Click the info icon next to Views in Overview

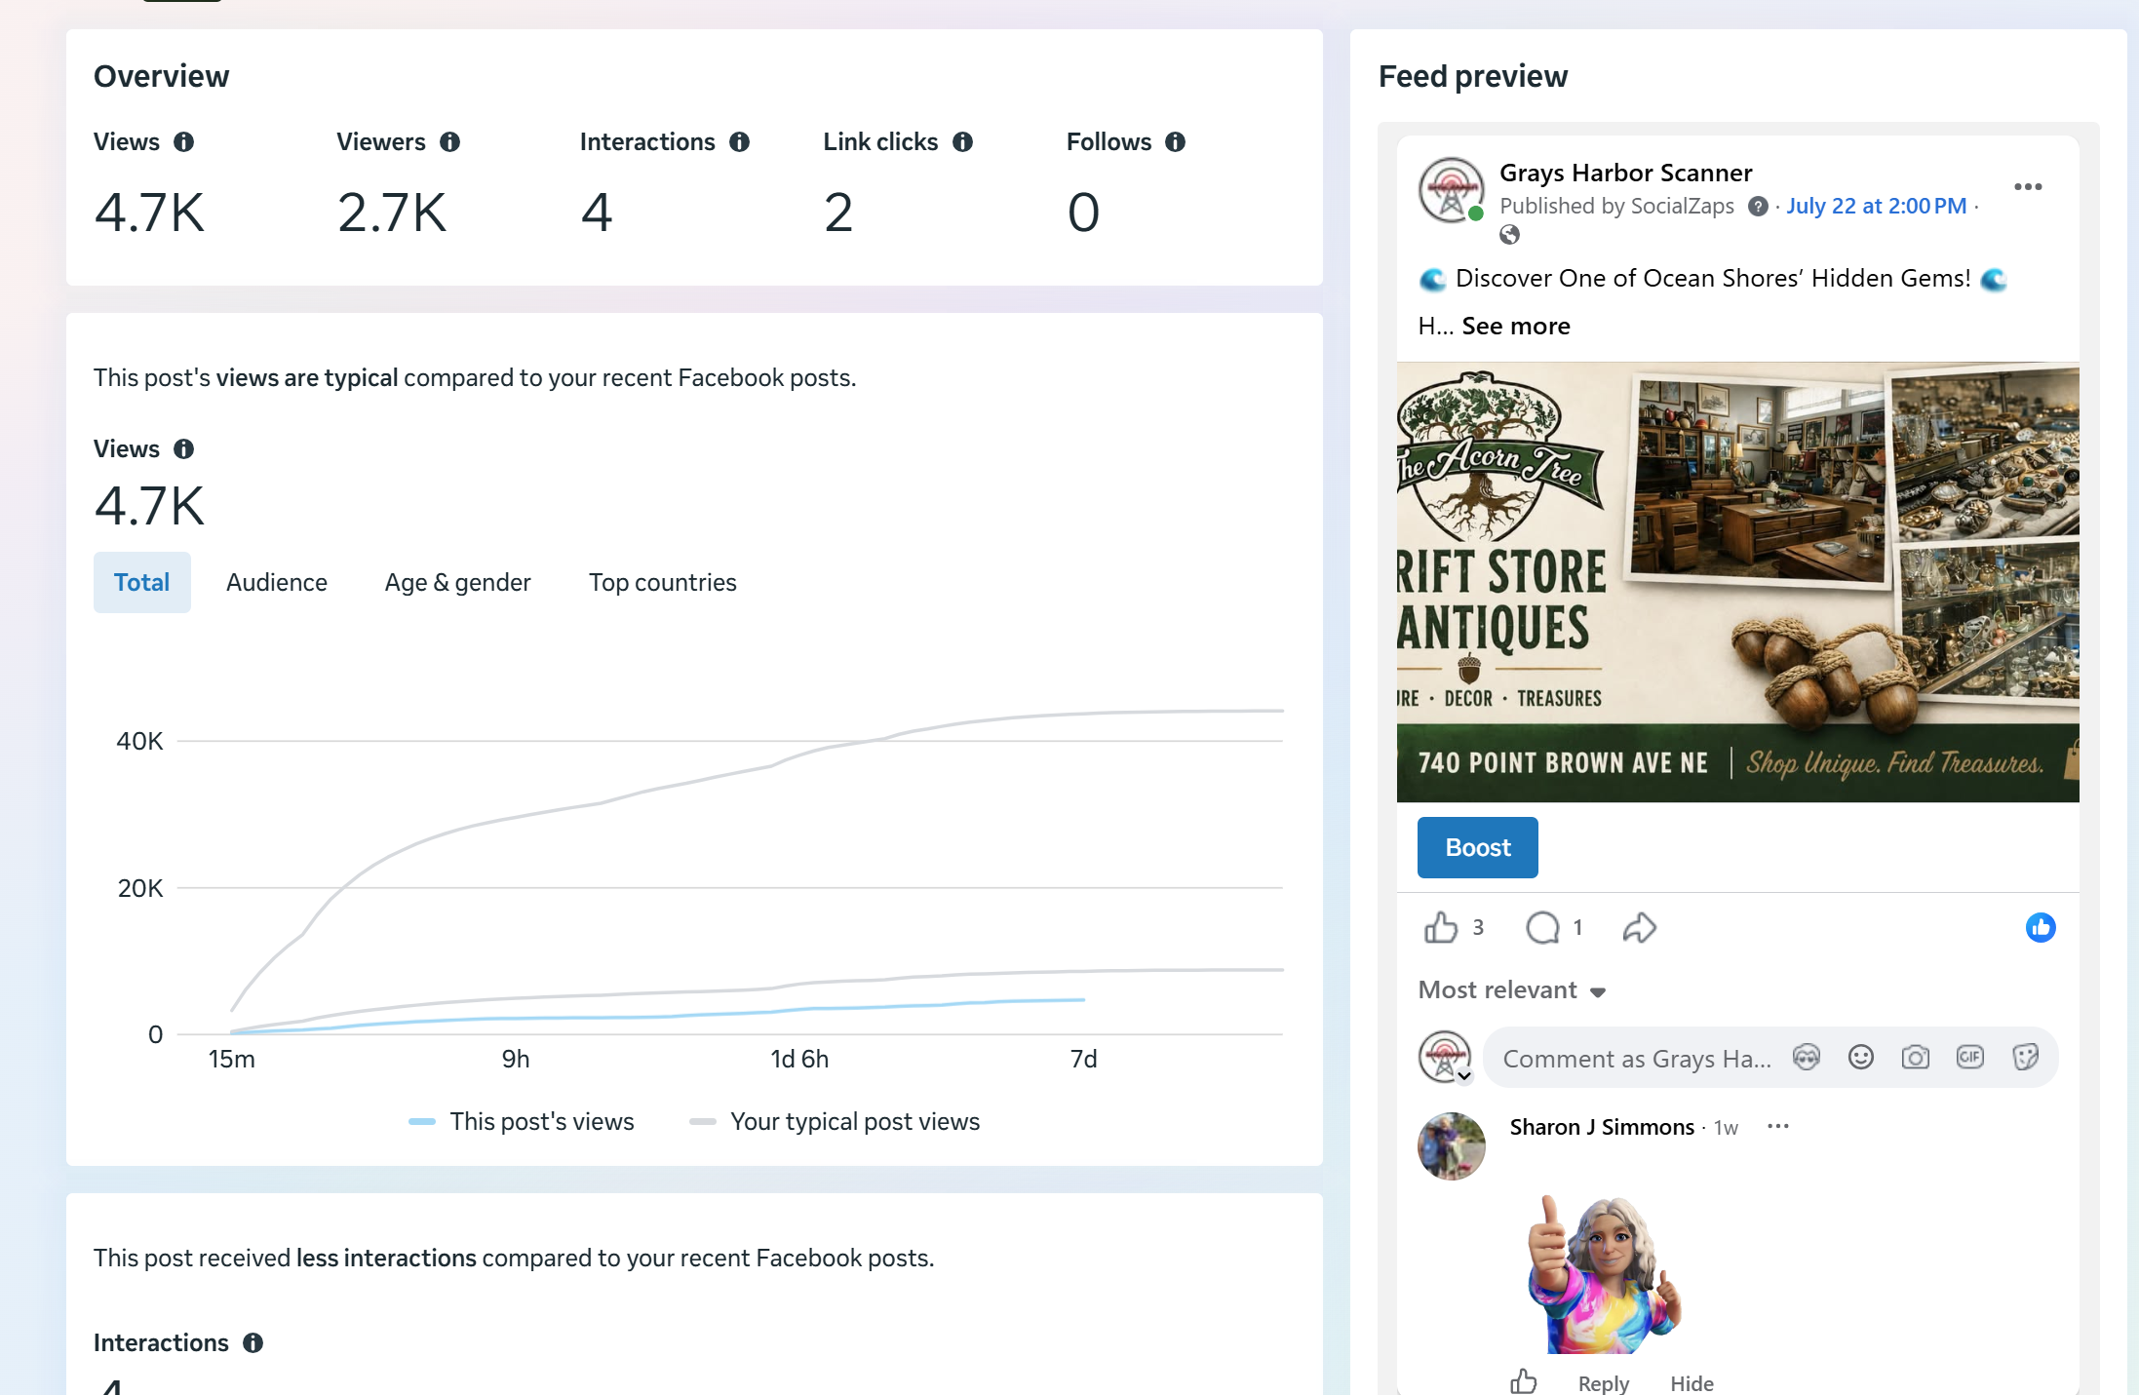click(x=183, y=142)
